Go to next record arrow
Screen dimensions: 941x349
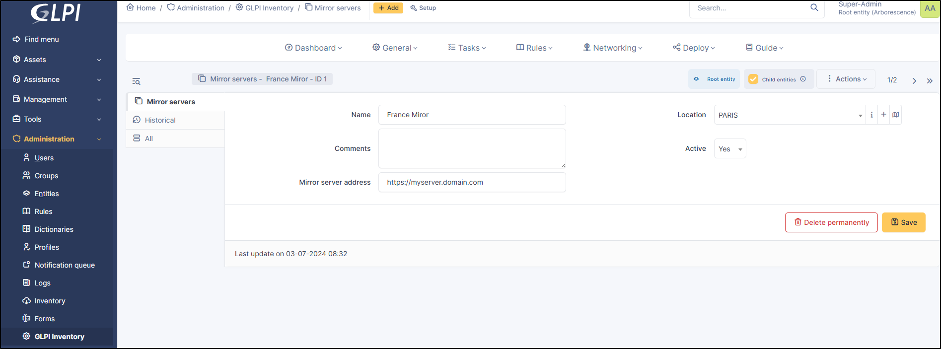(914, 80)
